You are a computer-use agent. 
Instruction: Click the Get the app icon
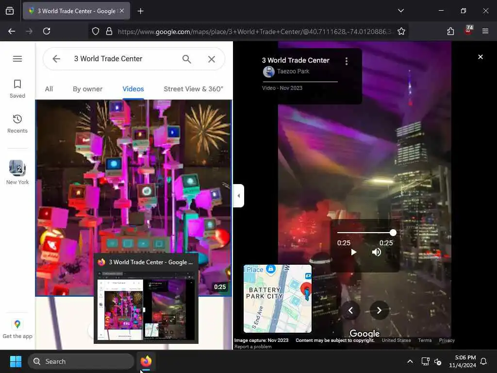pos(17,329)
